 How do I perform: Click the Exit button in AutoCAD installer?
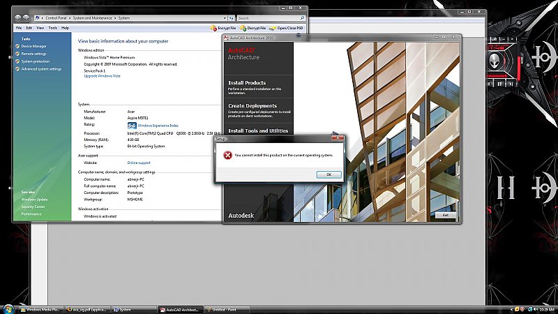pyautogui.click(x=445, y=215)
